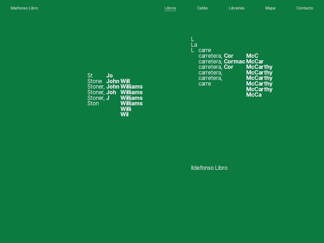Select the 'Stoner, John Williams' line
This screenshot has width=324, height=243.
coord(115,87)
